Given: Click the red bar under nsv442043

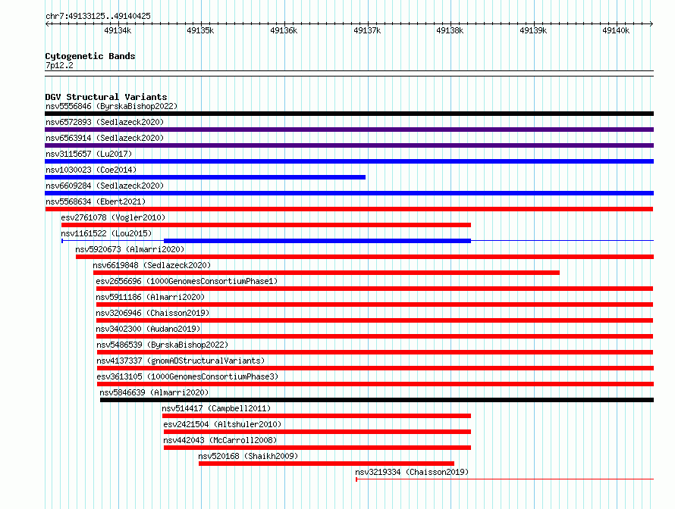Looking at the screenshot, I should (317, 448).
